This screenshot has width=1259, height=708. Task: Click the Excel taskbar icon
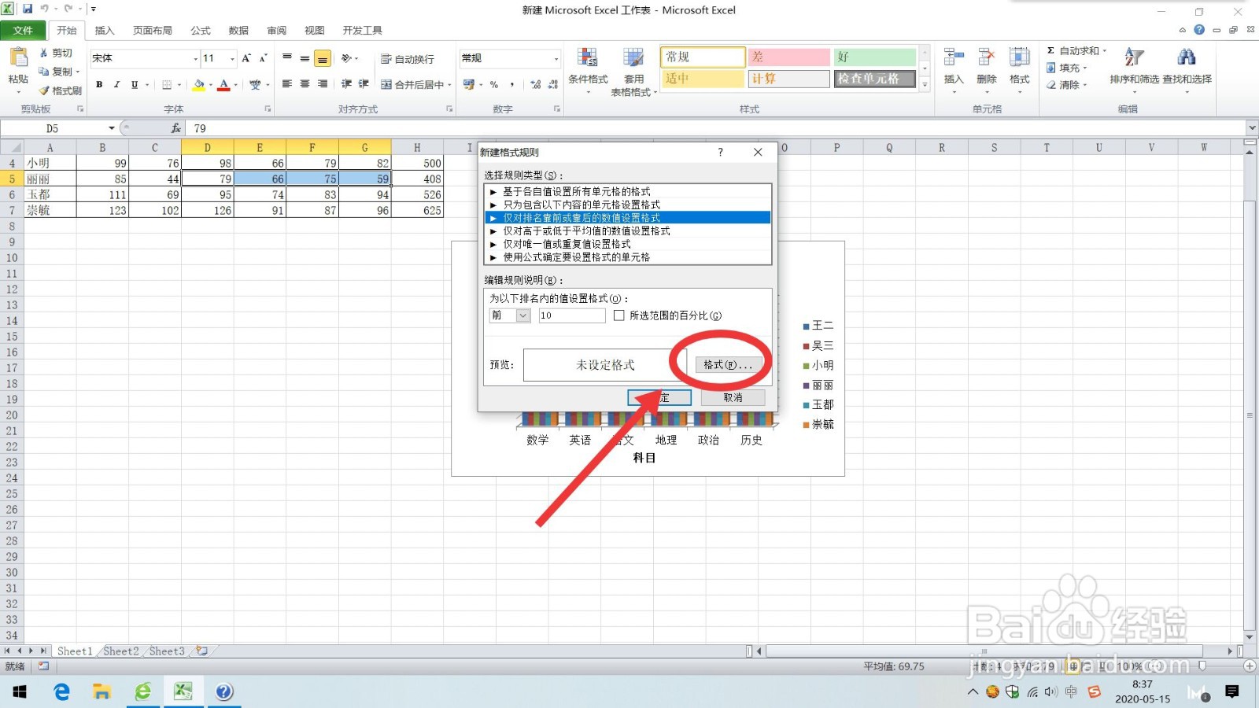tap(183, 691)
